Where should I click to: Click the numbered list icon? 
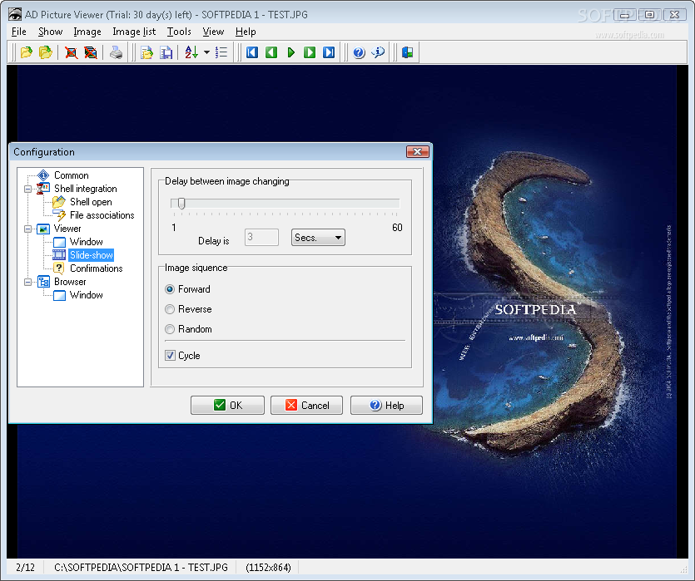(x=221, y=52)
